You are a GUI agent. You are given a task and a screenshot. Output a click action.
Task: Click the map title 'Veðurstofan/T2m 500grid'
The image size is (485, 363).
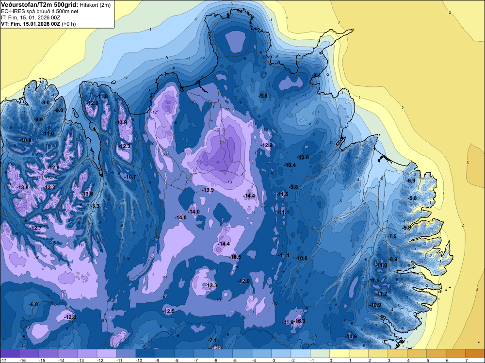39,4
